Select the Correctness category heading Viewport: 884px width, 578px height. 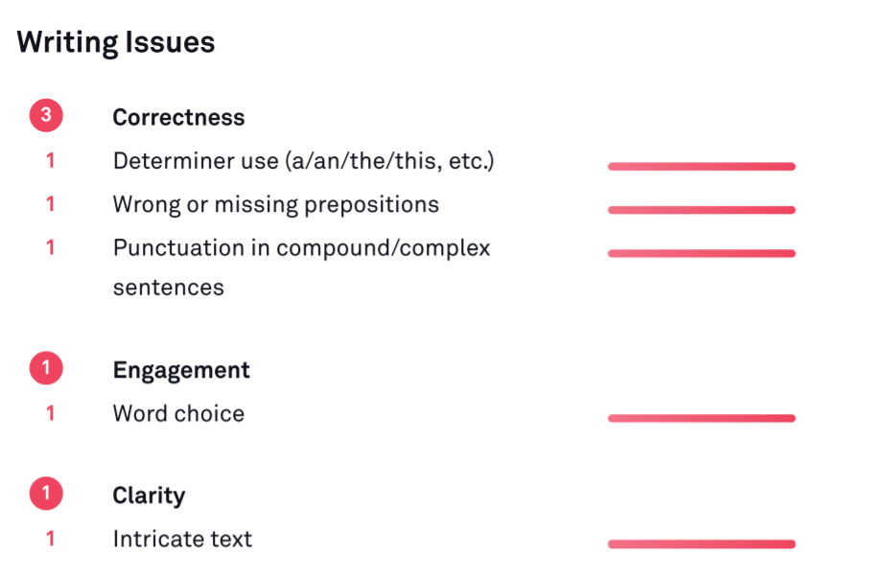[178, 117]
